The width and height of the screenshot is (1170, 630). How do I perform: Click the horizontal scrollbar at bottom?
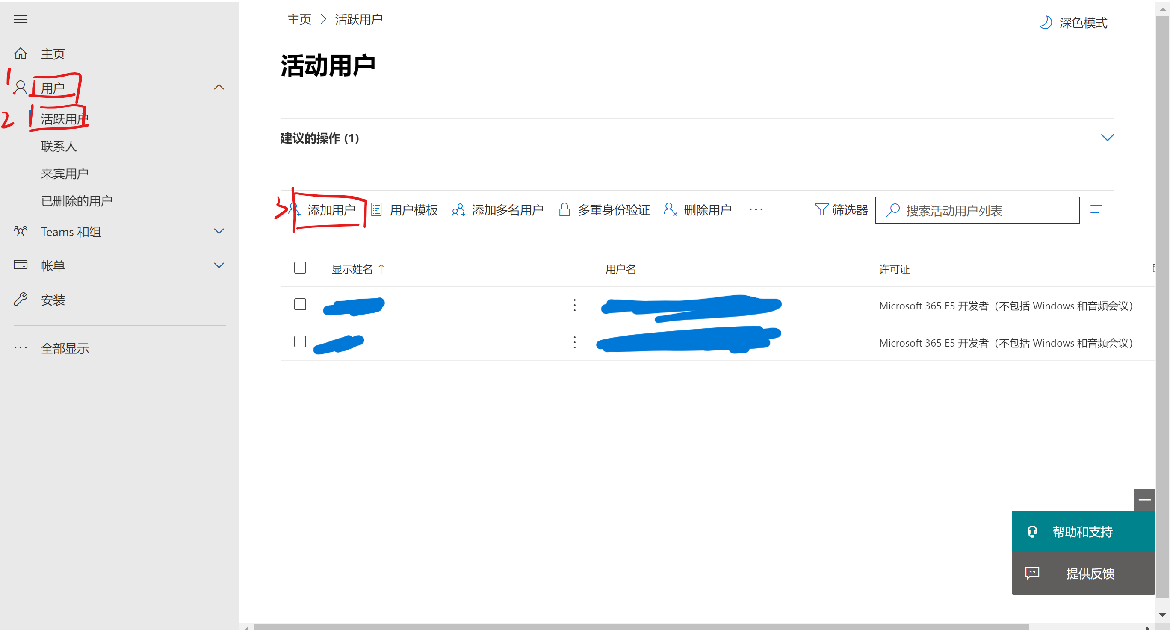[641, 627]
